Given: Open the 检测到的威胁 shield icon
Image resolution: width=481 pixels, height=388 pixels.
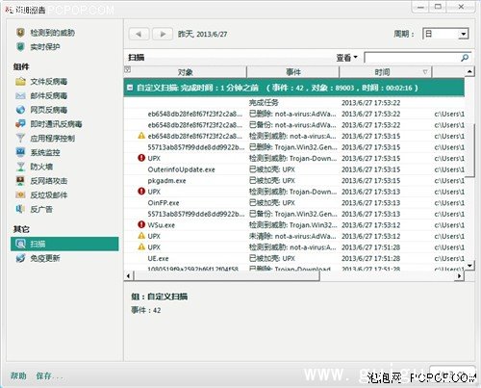Looking at the screenshot, I should pyautogui.click(x=20, y=33).
